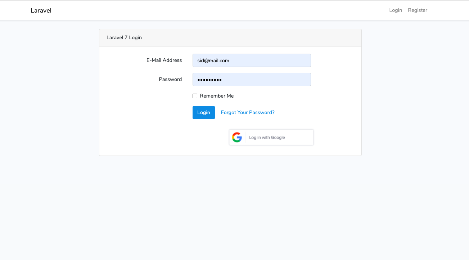Click the Remember Me label text
The width and height of the screenshot is (469, 260).
(217, 96)
